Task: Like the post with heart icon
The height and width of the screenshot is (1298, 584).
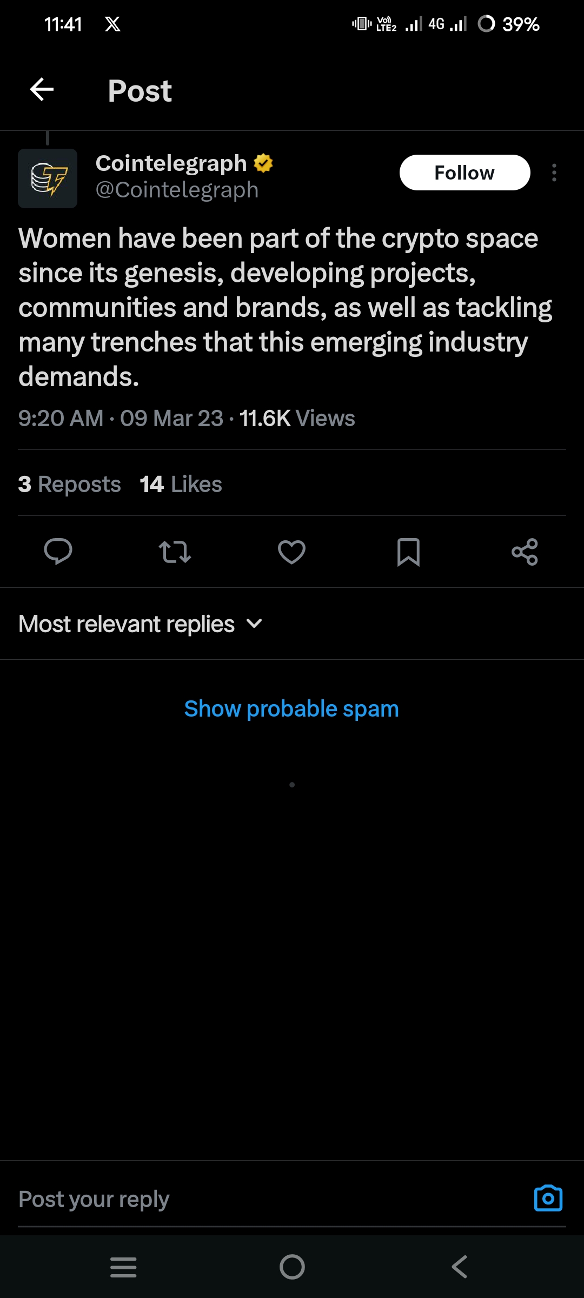Action: pyautogui.click(x=291, y=552)
